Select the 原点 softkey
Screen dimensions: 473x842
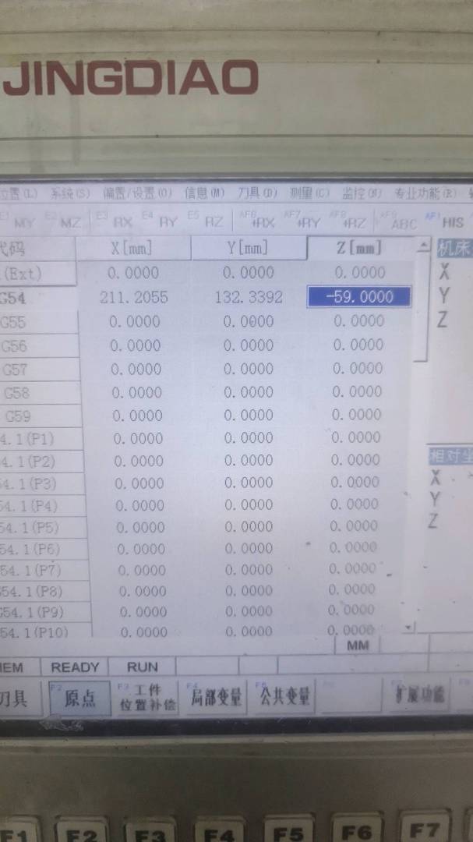pos(79,698)
